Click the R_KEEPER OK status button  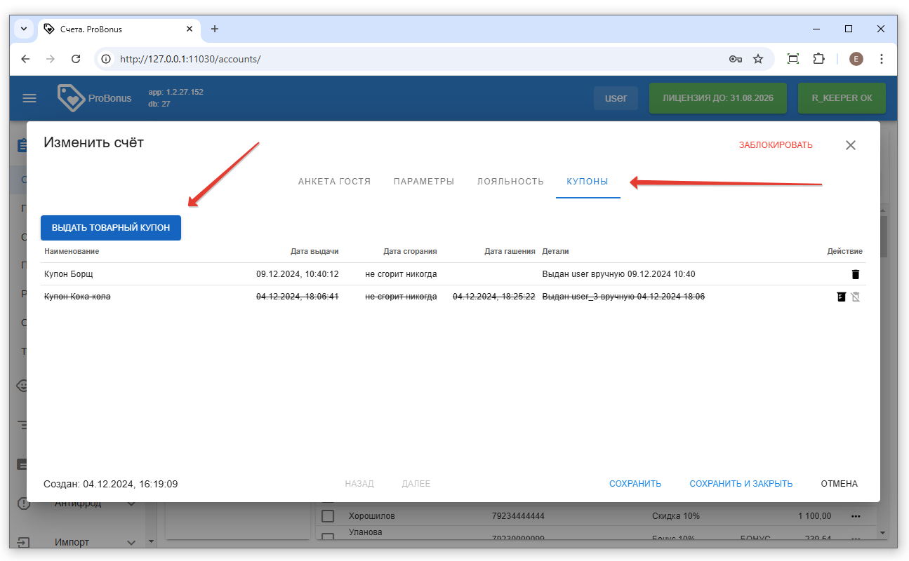click(x=842, y=98)
